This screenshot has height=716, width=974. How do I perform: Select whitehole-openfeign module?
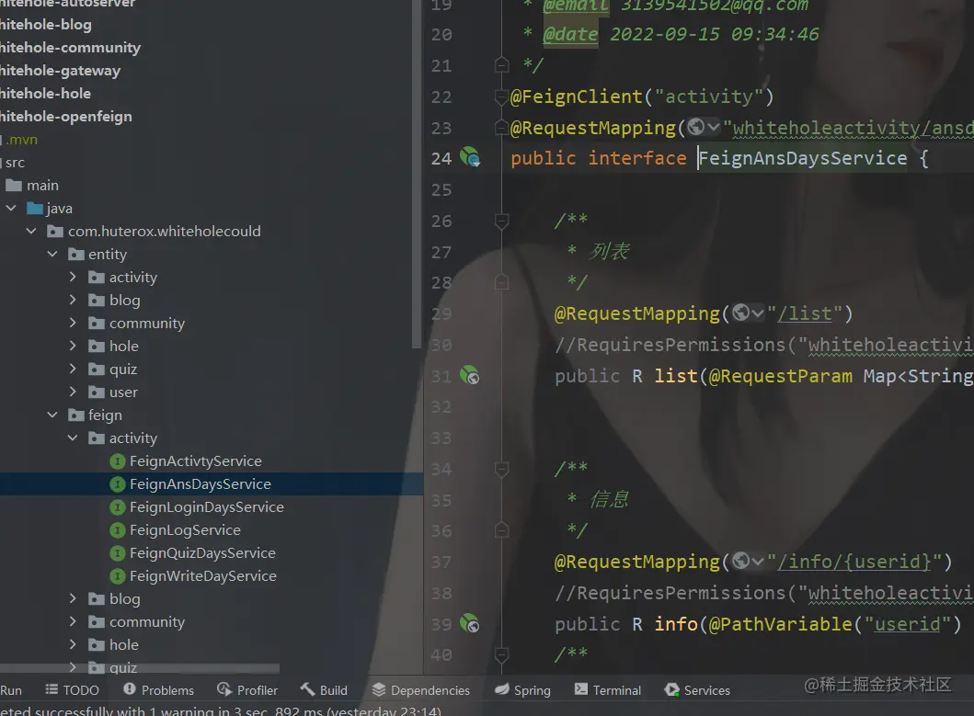[66, 117]
